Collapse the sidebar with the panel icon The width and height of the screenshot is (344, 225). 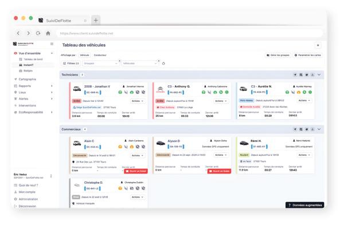[52, 44]
